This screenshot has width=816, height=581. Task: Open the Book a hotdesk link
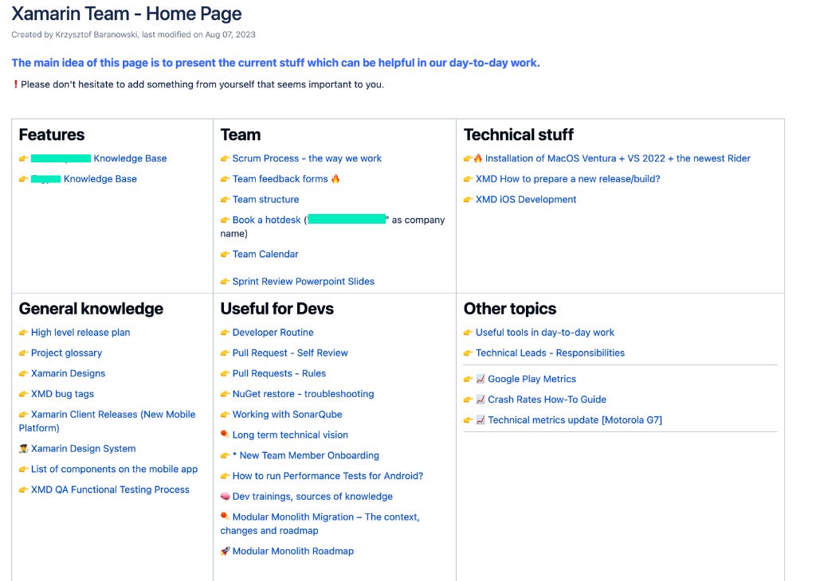tap(266, 220)
